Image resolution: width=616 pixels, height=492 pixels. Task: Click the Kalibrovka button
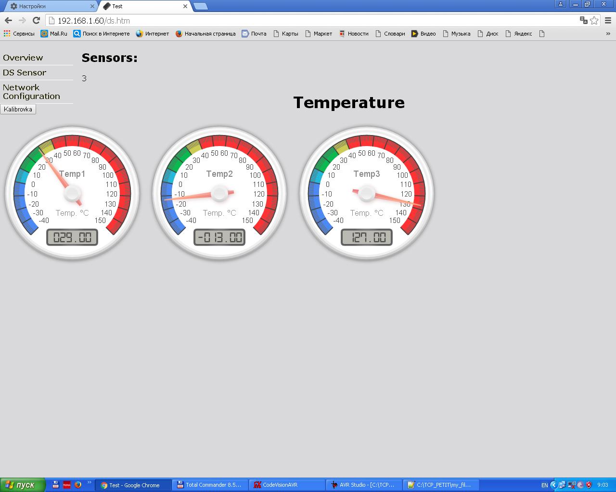point(18,109)
